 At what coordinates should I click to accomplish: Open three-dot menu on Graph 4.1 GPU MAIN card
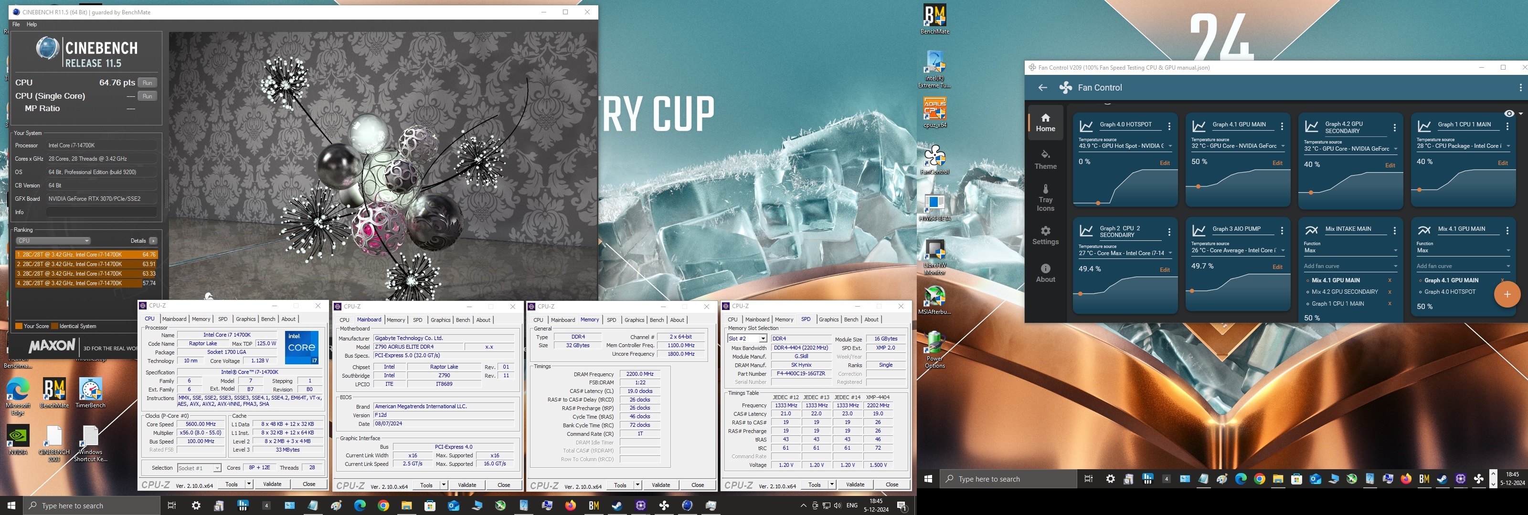(x=1282, y=126)
